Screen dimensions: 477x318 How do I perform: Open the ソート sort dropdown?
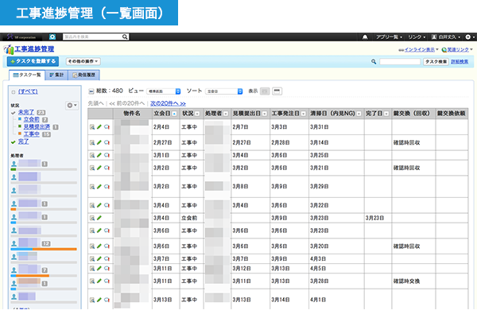(224, 91)
